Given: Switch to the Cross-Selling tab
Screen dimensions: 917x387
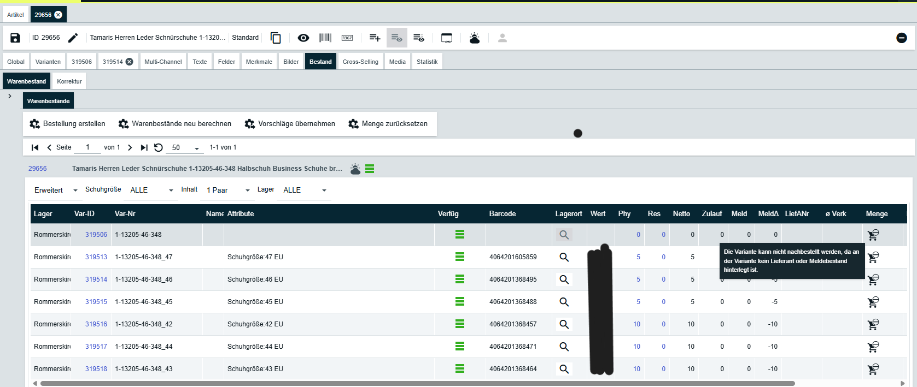Looking at the screenshot, I should click(360, 62).
